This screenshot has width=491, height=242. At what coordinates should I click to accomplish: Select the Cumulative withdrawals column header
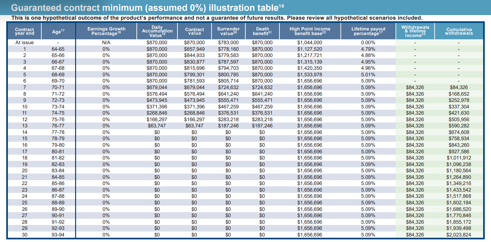[459, 31]
